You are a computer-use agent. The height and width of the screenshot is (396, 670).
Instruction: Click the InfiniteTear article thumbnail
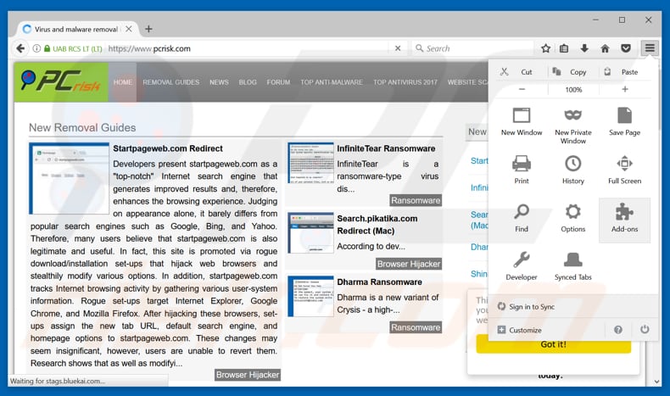click(310, 164)
